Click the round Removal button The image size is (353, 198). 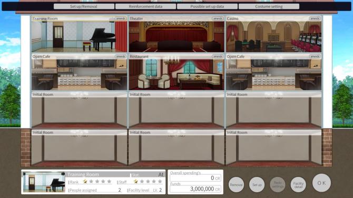point(236,185)
